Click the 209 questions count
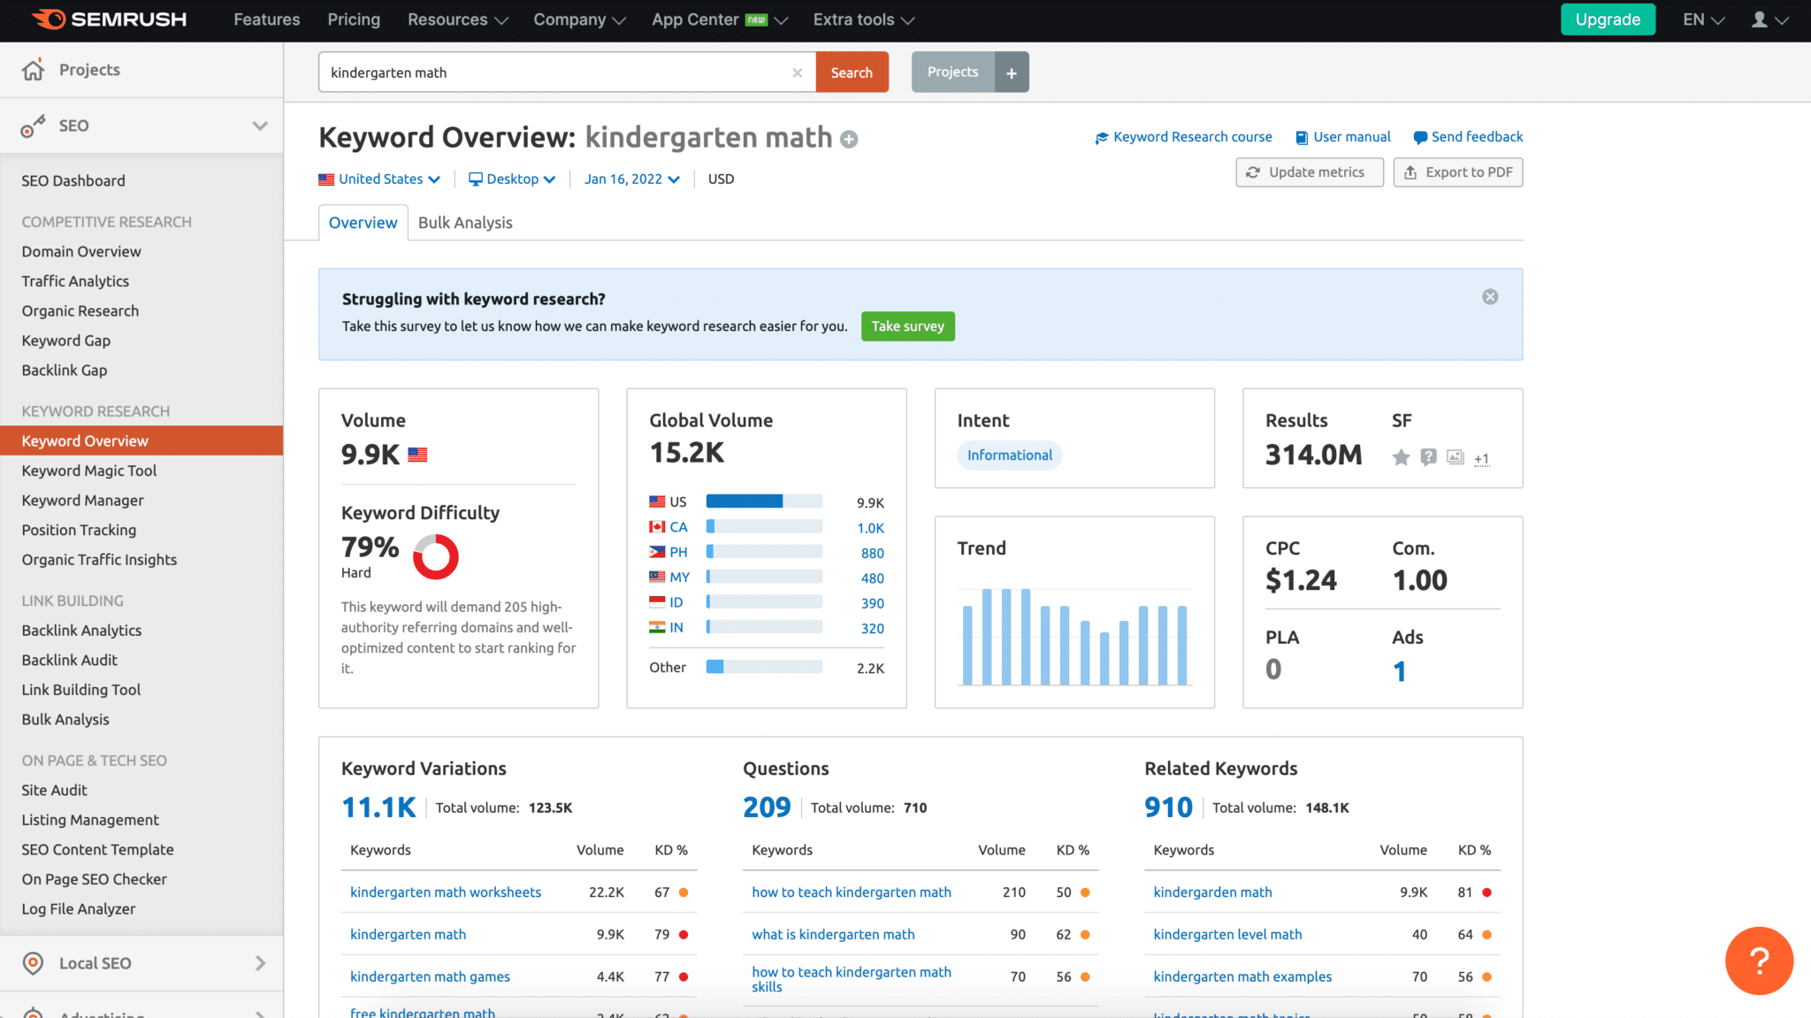This screenshot has height=1018, width=1811. pos(767,808)
